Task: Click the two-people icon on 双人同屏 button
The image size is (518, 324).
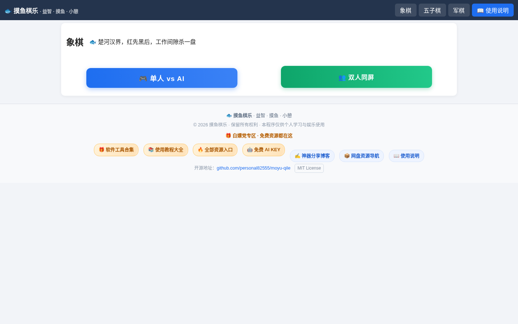Action: (342, 78)
